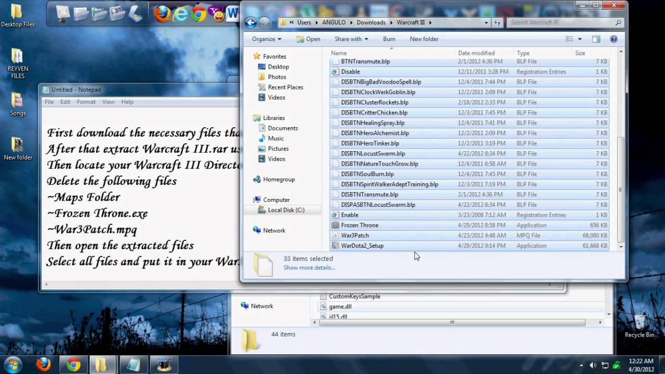This screenshot has height=374, width=665.
Task: Toggle the preview pane icon
Action: [x=596, y=39]
